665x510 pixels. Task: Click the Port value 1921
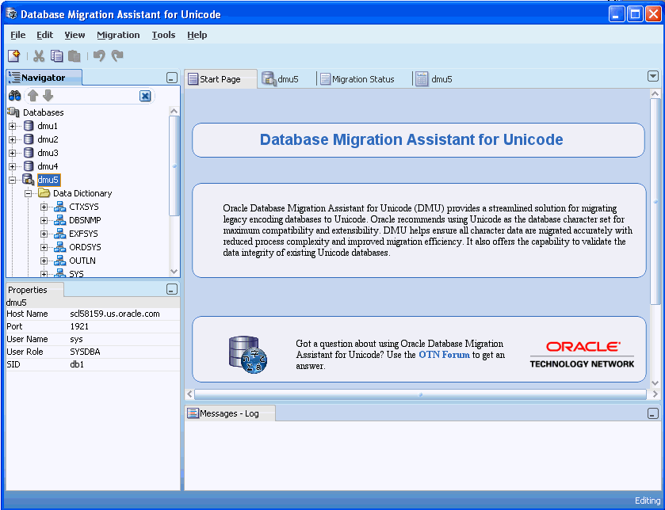click(79, 326)
